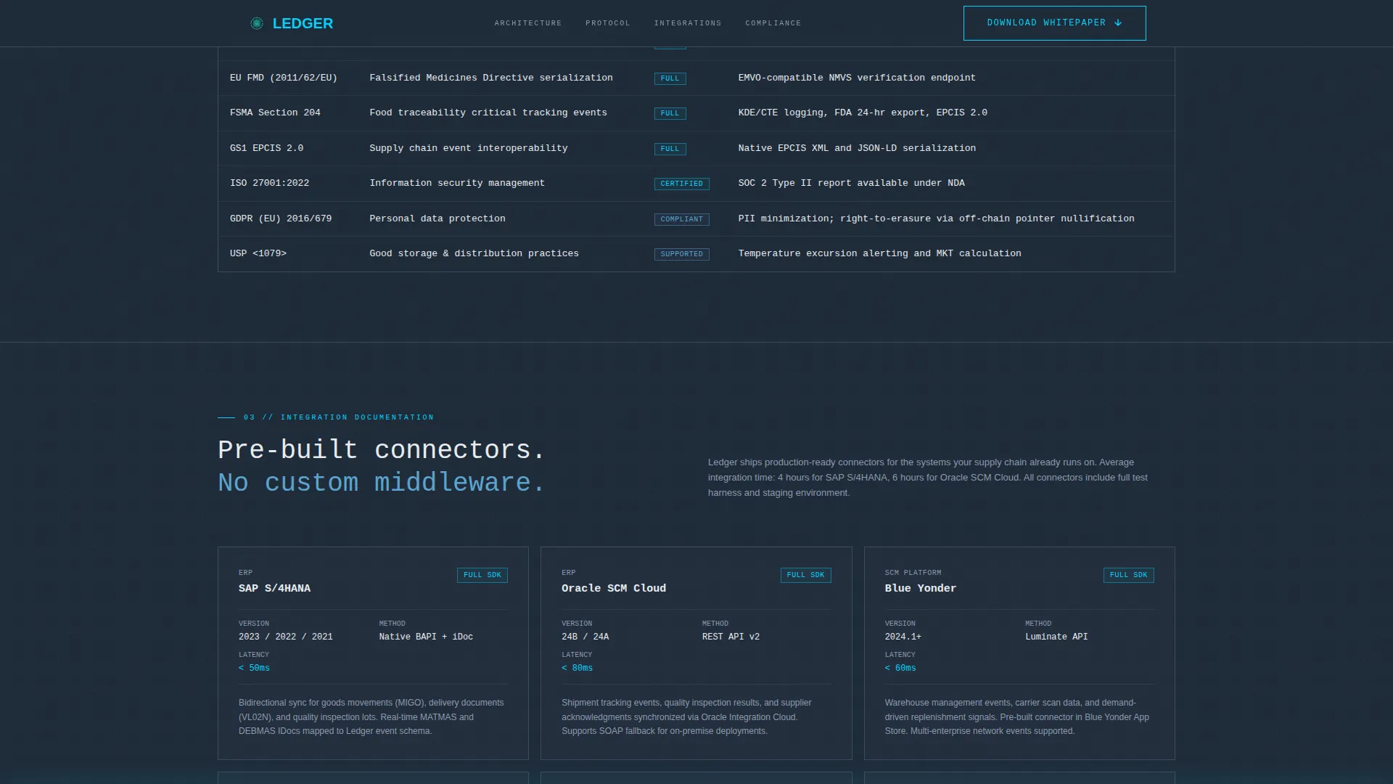Screen dimensions: 1393x784
Task: Click the '03 // Integration Documentation' label
Action: [339, 417]
